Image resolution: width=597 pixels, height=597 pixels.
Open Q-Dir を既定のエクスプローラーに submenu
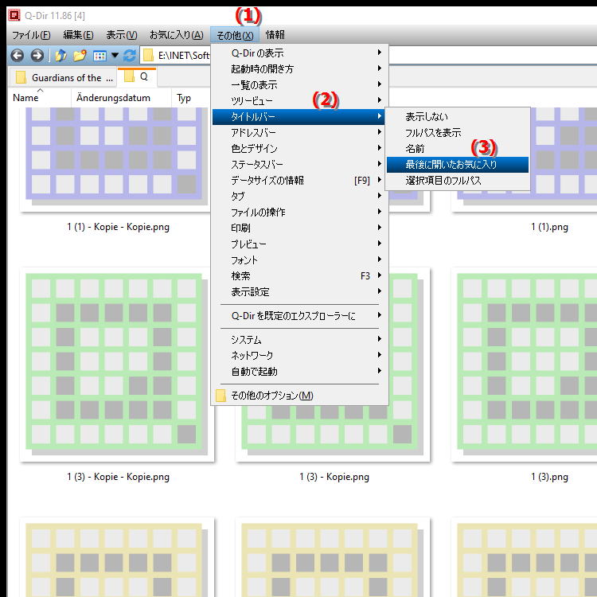point(298,316)
